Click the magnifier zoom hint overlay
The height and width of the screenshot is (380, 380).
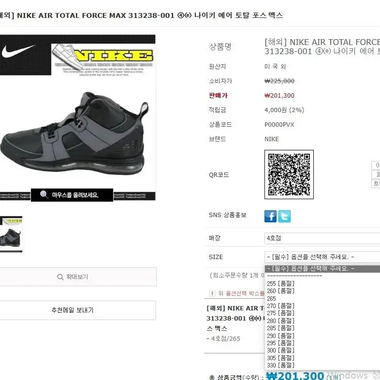pos(72,195)
